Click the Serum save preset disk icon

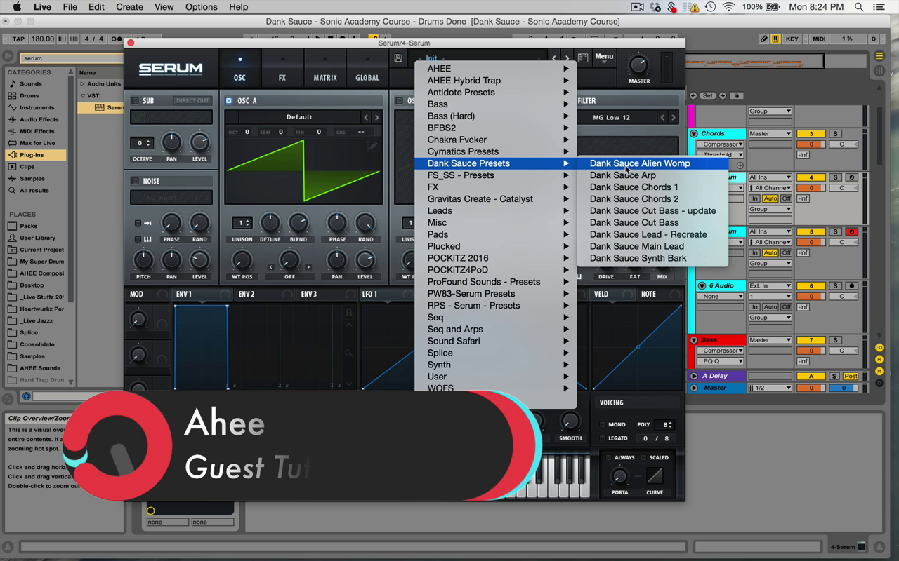[x=399, y=58]
